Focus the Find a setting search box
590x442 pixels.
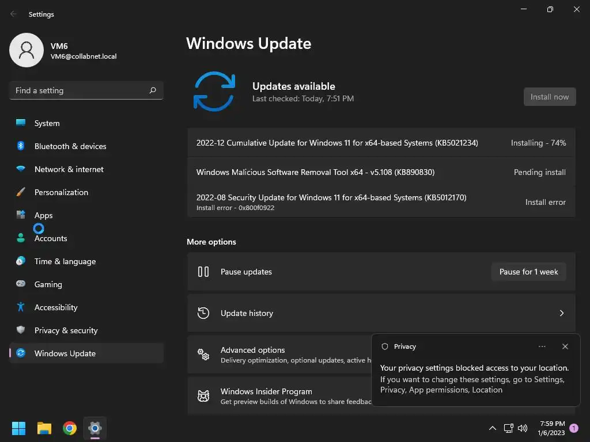coord(86,90)
